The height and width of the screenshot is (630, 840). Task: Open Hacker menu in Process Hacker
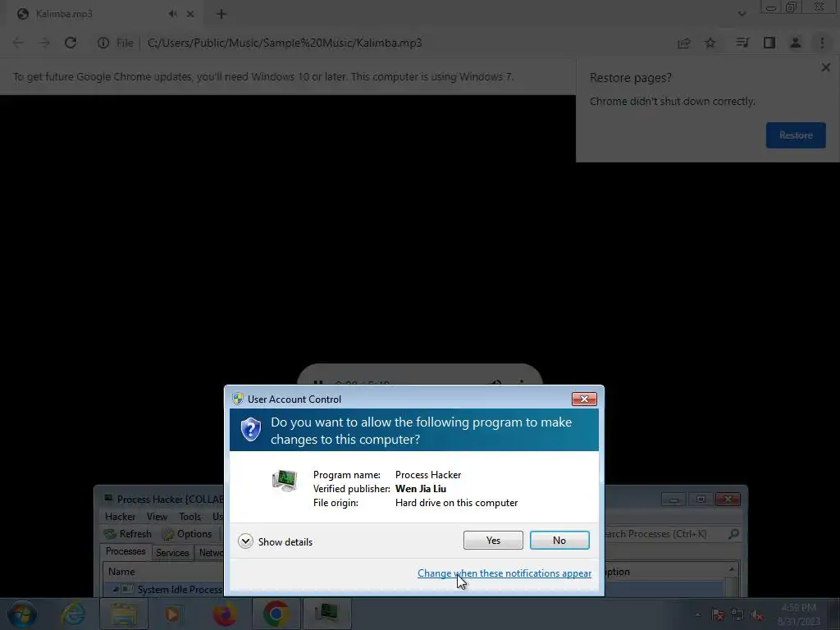click(120, 517)
